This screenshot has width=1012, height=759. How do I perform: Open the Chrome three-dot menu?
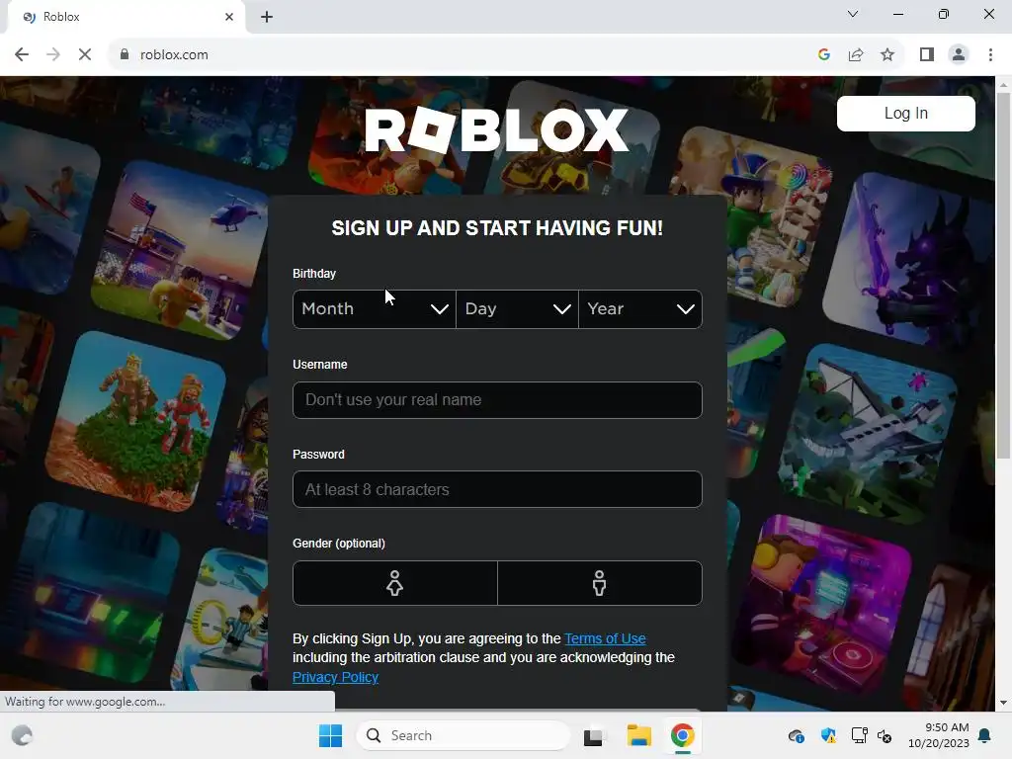tap(990, 55)
